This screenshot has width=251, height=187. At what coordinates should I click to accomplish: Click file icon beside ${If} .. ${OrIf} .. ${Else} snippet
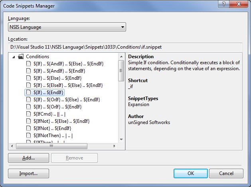[x=28, y=100]
